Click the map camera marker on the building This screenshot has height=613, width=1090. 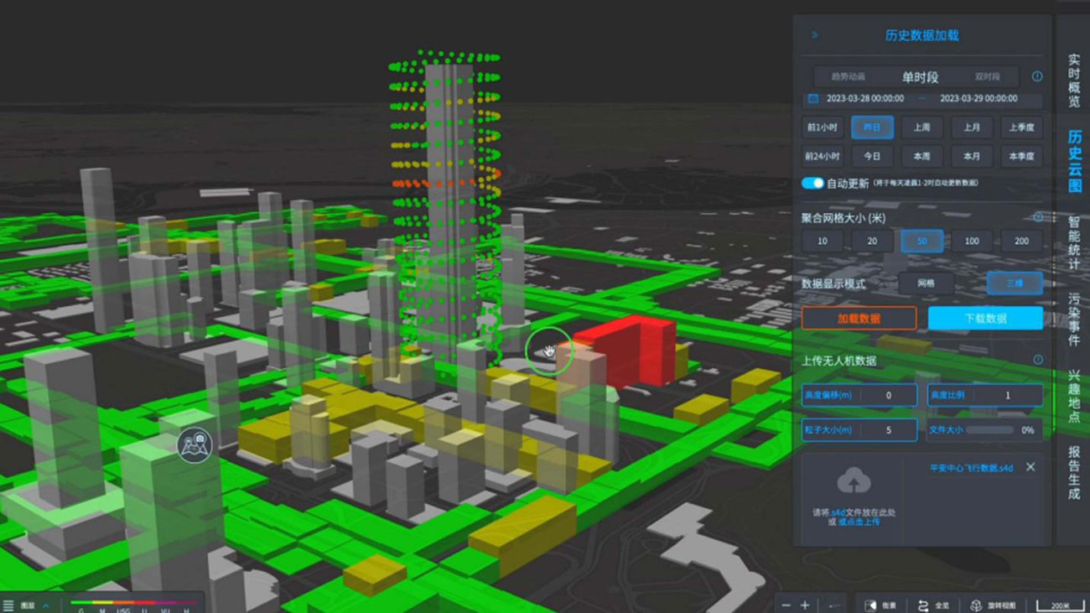click(x=195, y=443)
